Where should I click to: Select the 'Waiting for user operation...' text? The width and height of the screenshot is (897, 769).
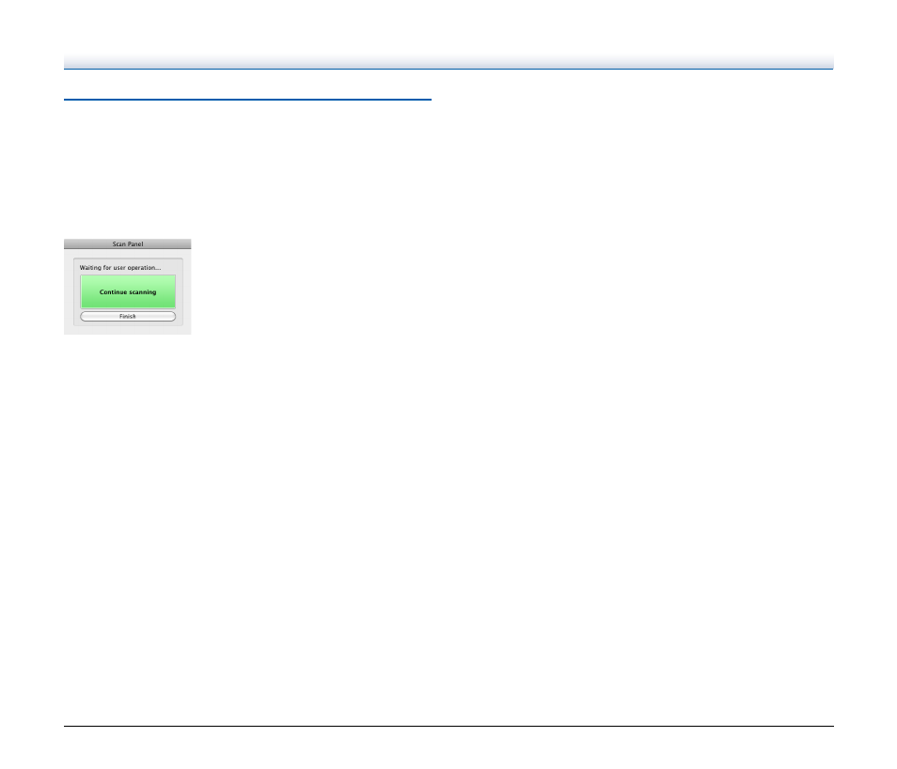[x=120, y=267]
